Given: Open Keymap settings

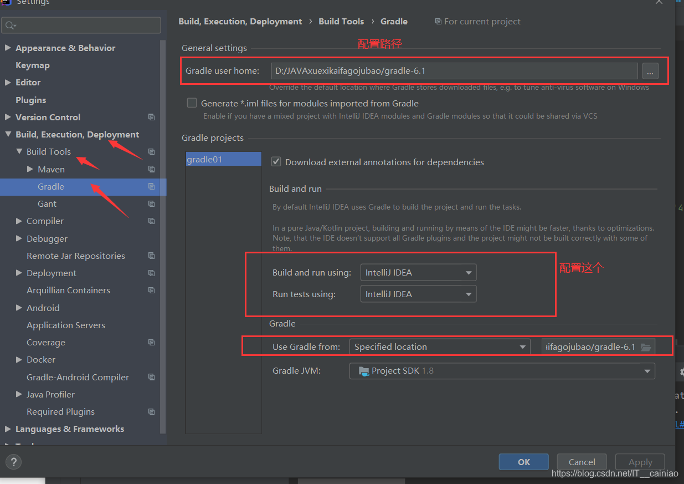Looking at the screenshot, I should pos(33,65).
